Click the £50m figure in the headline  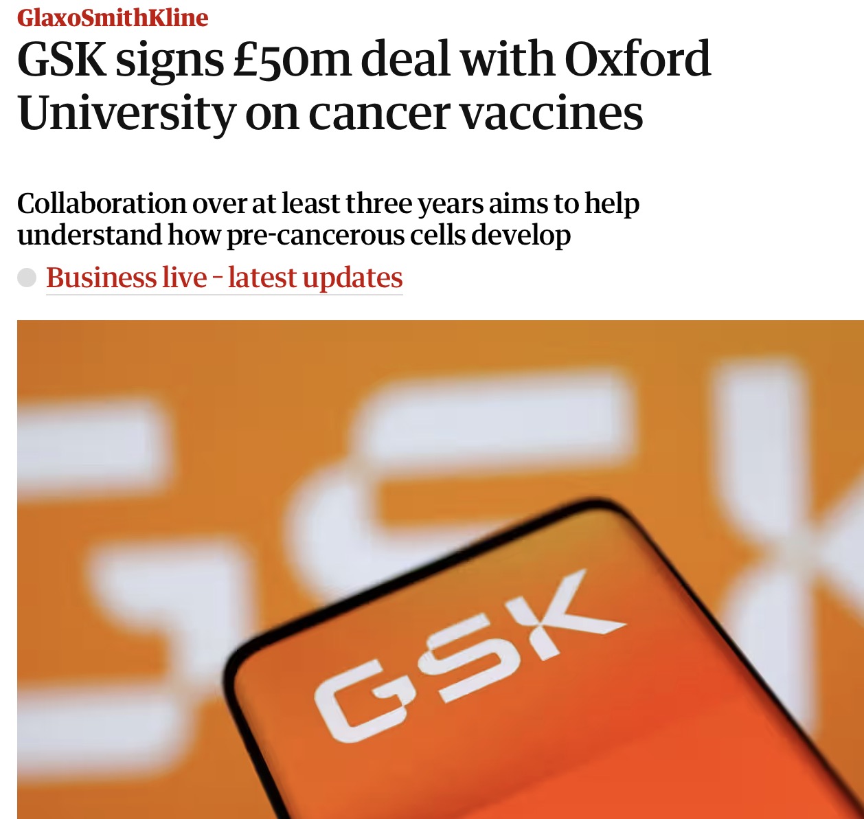click(293, 60)
